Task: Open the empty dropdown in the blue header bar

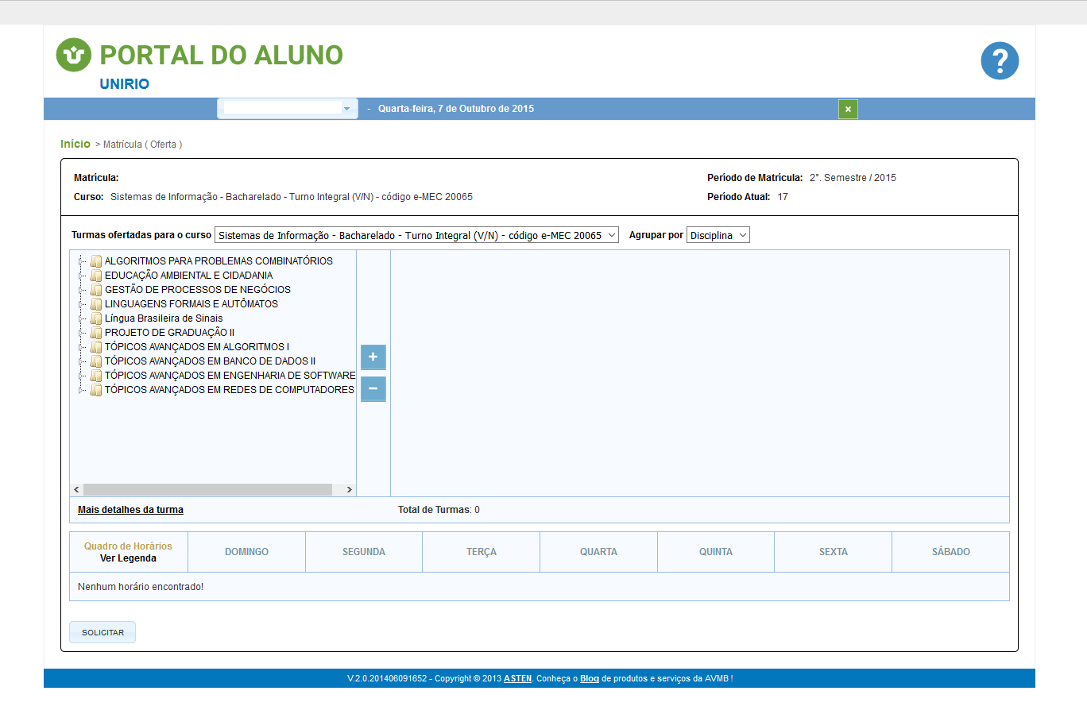Action: pos(288,108)
